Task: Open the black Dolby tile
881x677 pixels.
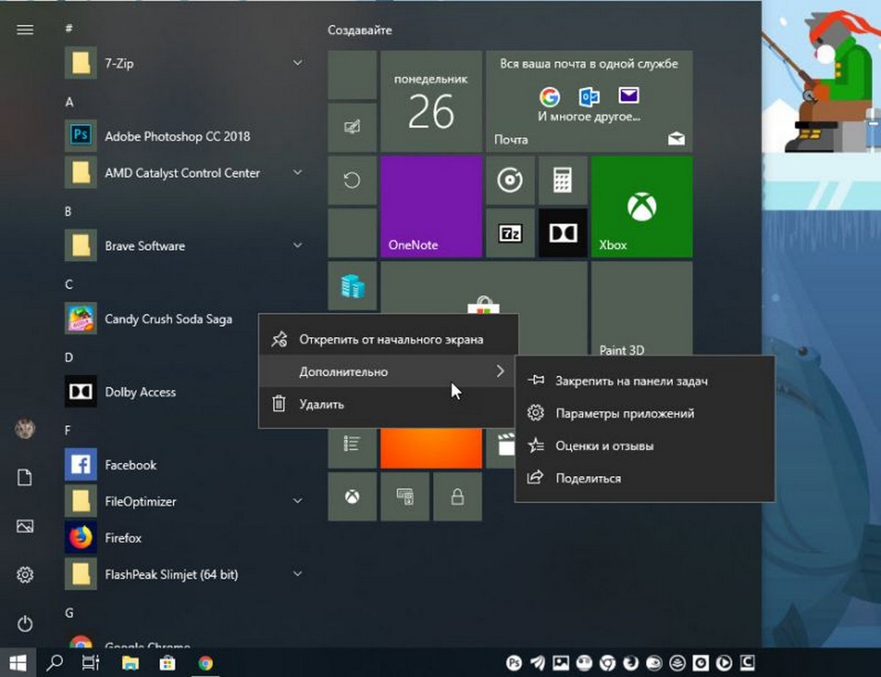Action: tap(562, 233)
